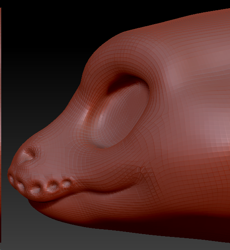Click the nostril cavity on the snout tip
Viewport: 230px width, 250px height.
(28, 155)
